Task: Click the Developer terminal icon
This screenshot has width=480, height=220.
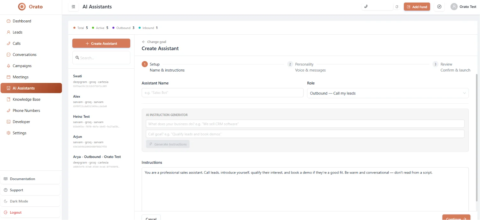Action: pyautogui.click(x=9, y=122)
